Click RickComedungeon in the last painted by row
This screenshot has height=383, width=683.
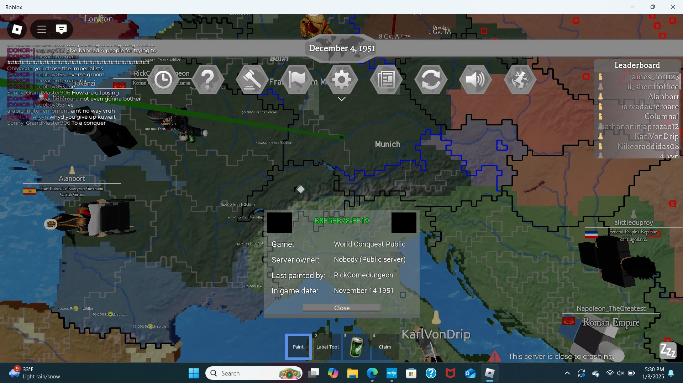click(x=363, y=275)
